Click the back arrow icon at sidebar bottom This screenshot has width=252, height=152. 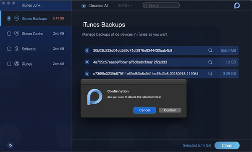[10, 146]
